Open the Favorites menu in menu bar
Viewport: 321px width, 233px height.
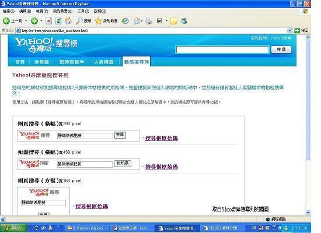[62, 11]
